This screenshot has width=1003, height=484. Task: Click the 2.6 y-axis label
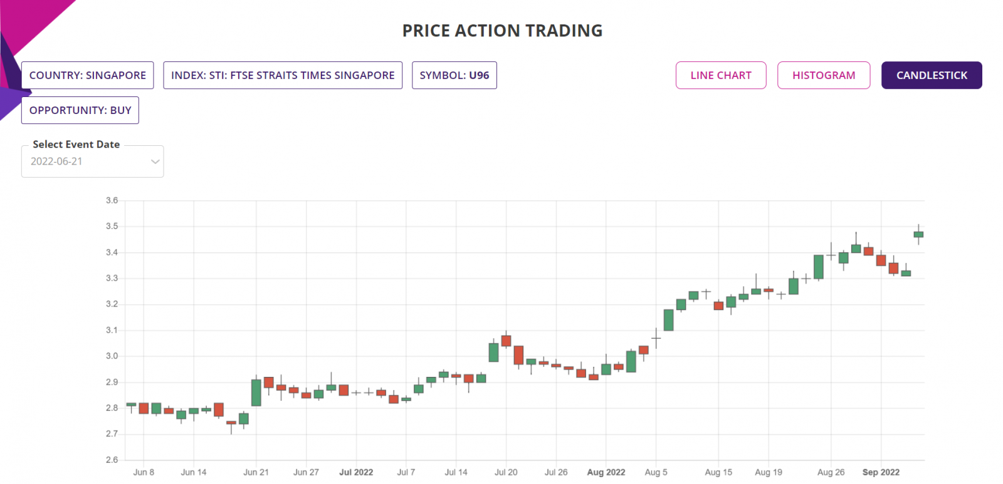pyautogui.click(x=112, y=460)
